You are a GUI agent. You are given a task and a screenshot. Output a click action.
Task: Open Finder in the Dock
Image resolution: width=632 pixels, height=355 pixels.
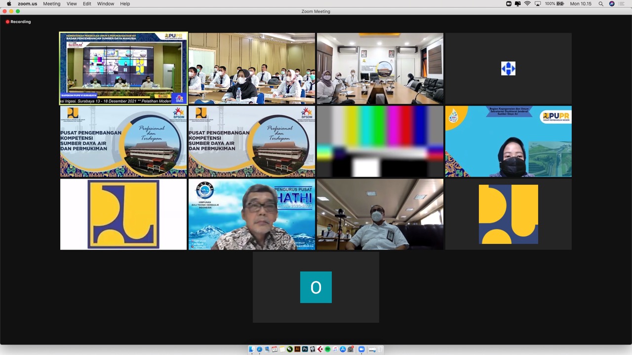(252, 349)
